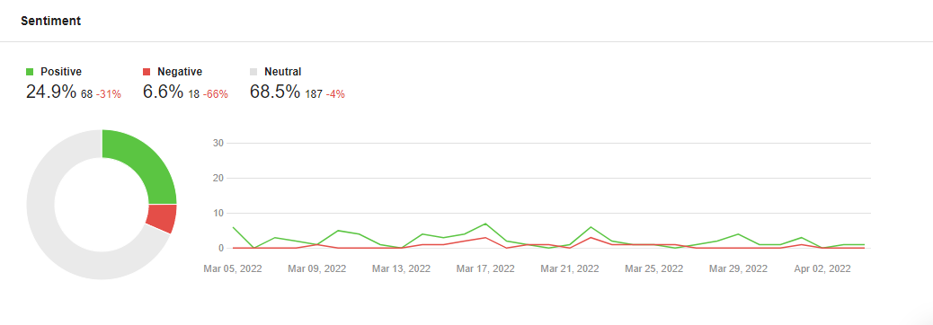Click the 68.5% Neutral percentage value
This screenshot has width=933, height=325.
coord(275,92)
